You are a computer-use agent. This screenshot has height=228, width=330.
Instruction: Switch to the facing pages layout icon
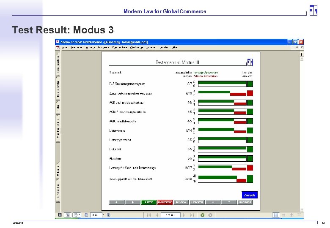point(291,215)
